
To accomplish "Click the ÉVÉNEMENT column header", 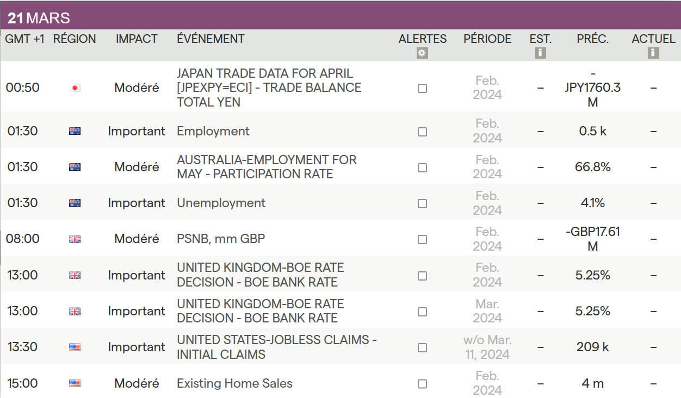I will (211, 39).
